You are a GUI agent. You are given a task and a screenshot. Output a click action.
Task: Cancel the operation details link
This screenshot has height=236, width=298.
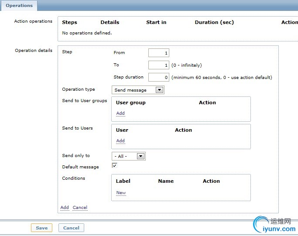[x=80, y=208]
